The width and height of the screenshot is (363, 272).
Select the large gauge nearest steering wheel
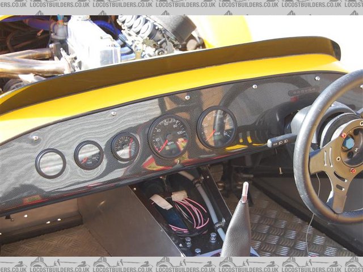(x=216, y=127)
